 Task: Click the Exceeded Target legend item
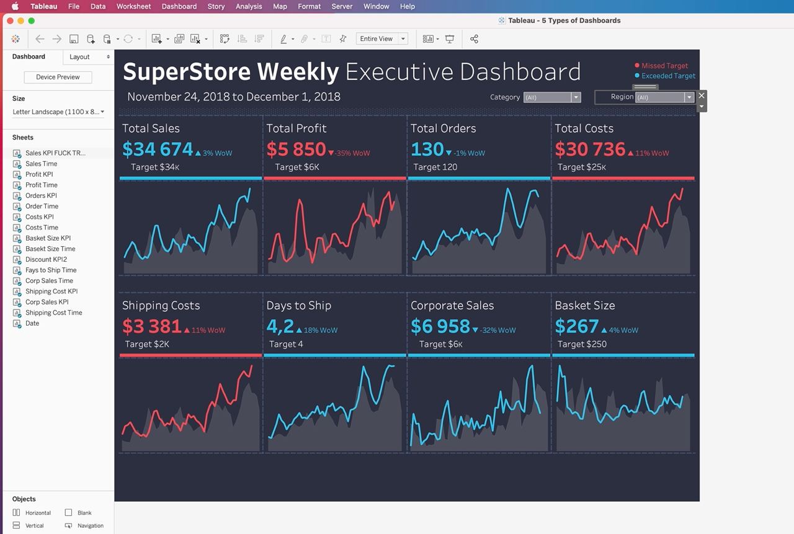tap(665, 76)
